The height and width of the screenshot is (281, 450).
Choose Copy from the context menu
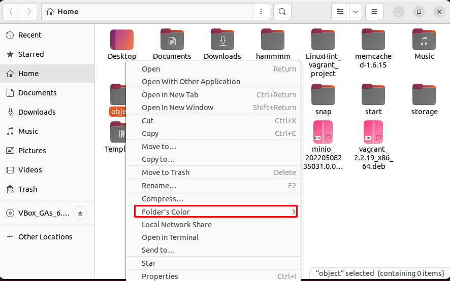213,133
